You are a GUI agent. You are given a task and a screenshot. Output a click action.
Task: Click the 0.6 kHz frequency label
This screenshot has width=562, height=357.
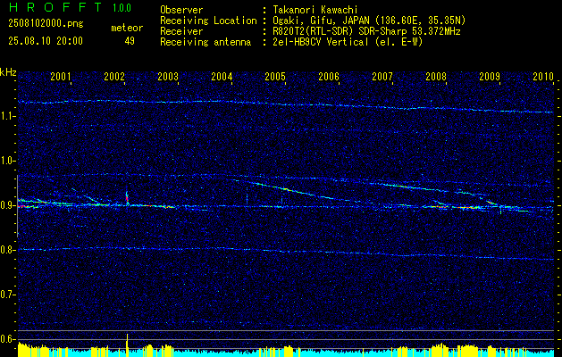7,339
